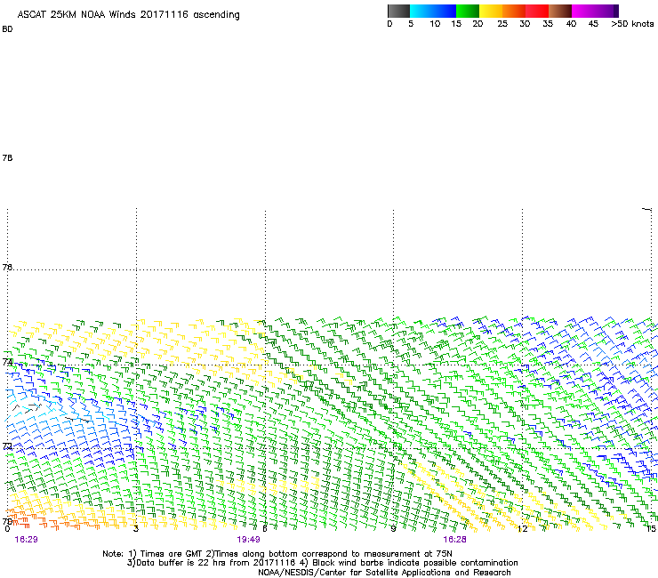Click the purple 18:28 pass time
This screenshot has height=578, width=658.
coord(455,540)
